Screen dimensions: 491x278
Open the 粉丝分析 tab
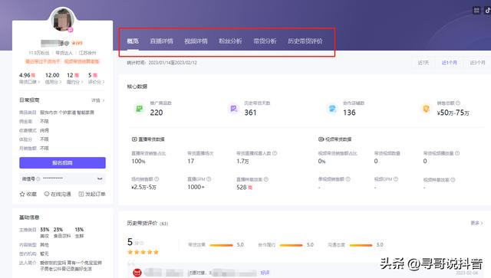(x=230, y=41)
